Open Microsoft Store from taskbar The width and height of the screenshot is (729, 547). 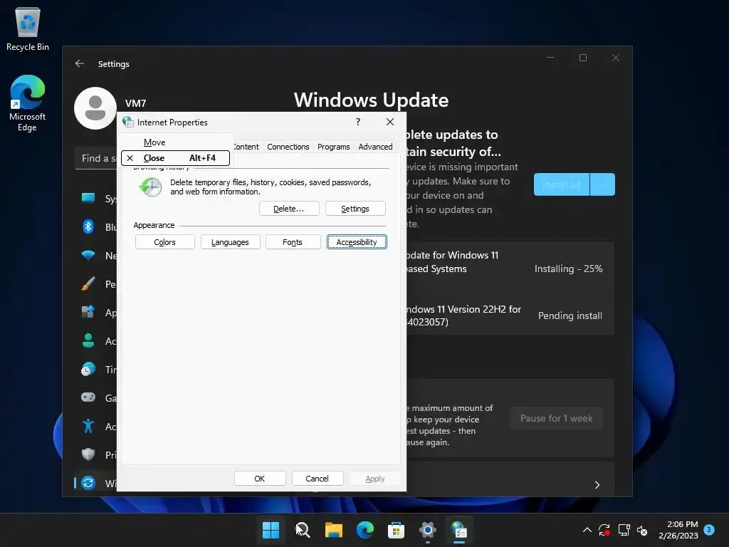click(396, 530)
